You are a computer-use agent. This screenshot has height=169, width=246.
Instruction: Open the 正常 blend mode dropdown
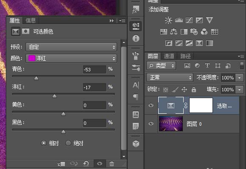[170, 78]
